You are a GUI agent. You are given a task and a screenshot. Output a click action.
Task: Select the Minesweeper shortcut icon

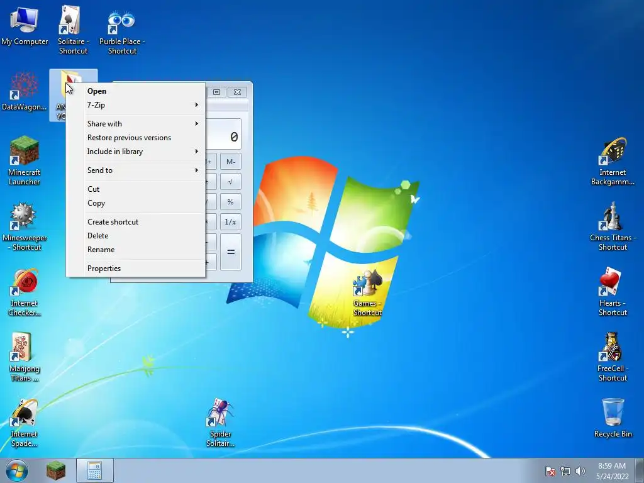coord(25,226)
